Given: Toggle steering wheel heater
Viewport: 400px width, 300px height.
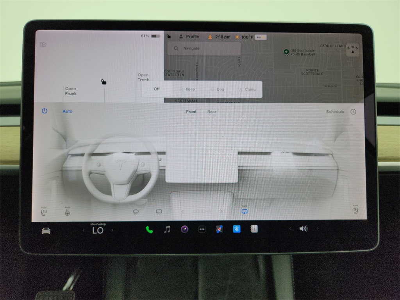Looking at the screenshot, I should coord(67,212).
